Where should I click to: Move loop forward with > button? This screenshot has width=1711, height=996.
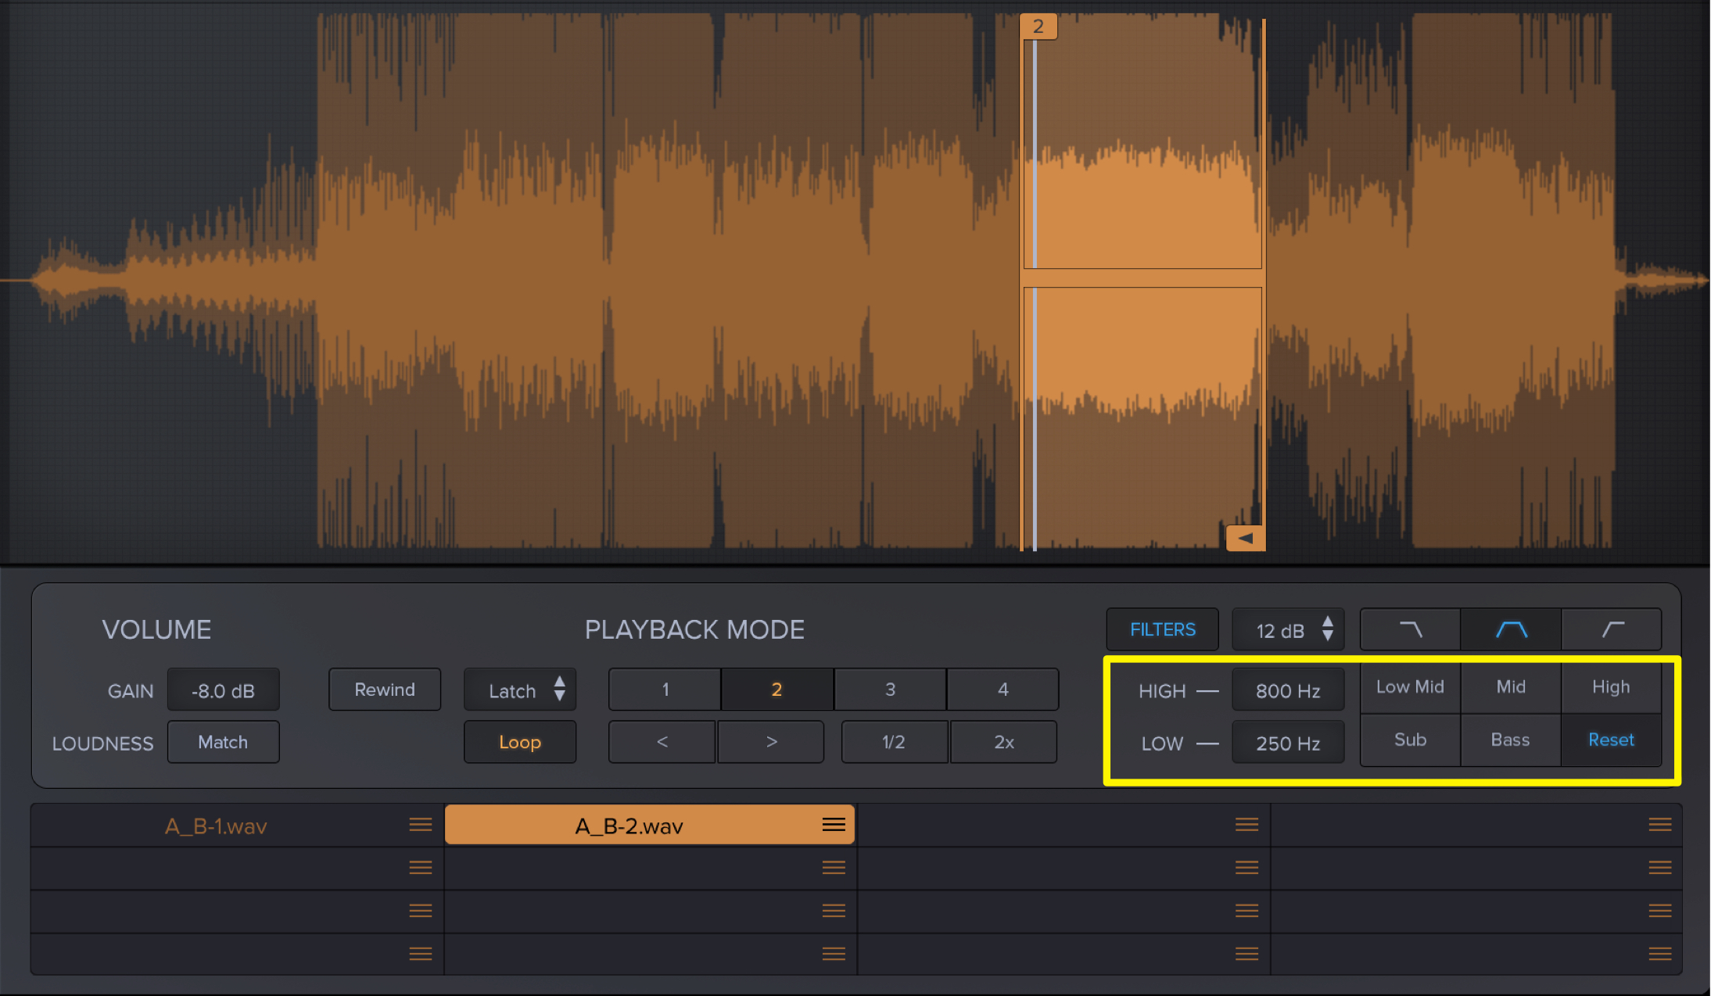[x=771, y=742]
